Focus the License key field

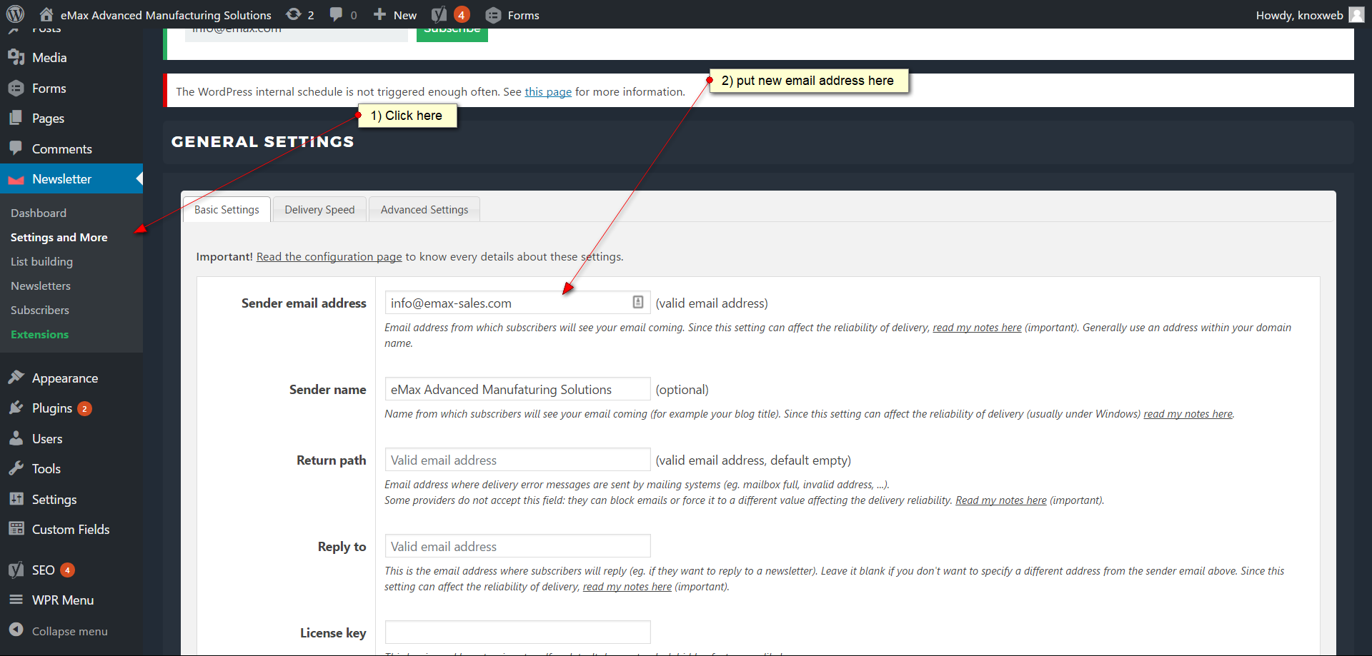517,632
